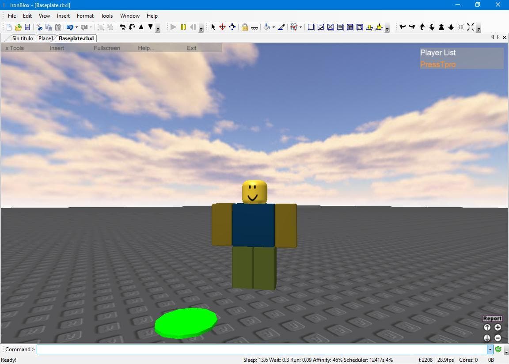This screenshot has height=364, width=509.
Task: Copy selection with the Copy icon
Action: click(x=49, y=27)
